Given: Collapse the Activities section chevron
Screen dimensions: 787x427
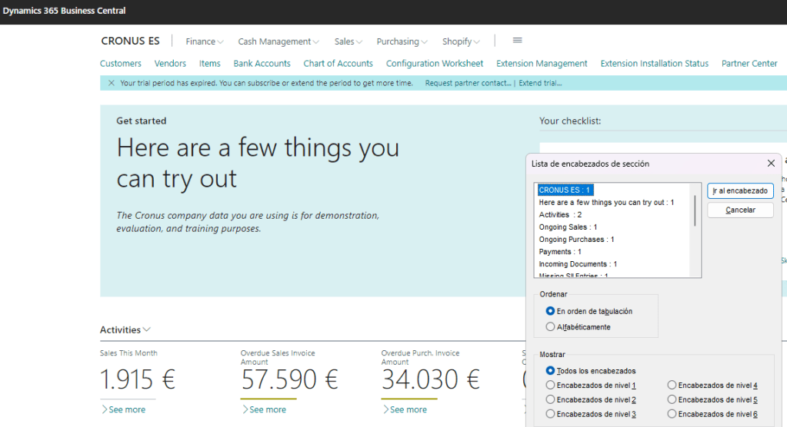Looking at the screenshot, I should tap(147, 330).
